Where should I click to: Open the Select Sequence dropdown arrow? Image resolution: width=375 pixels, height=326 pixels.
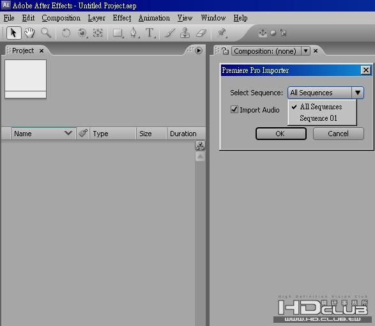pyautogui.click(x=358, y=93)
